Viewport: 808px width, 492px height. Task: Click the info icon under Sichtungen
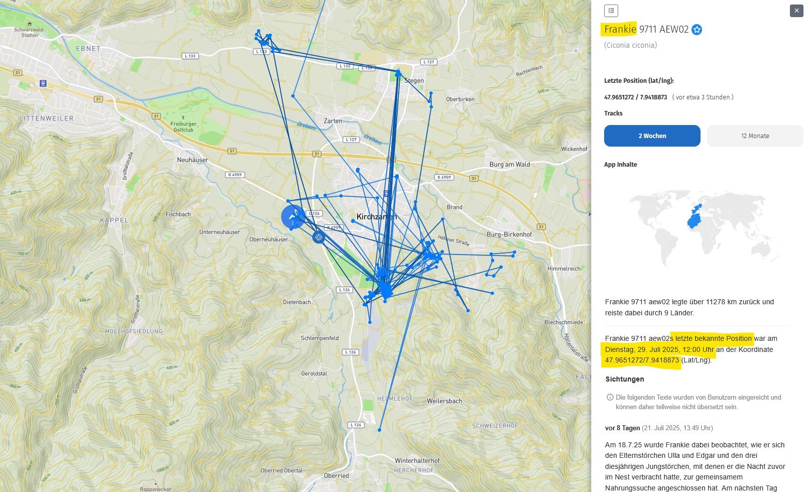click(x=610, y=397)
